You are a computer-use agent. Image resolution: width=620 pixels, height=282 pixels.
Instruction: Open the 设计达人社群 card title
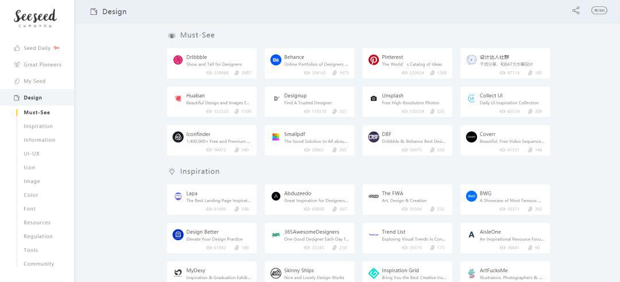(x=494, y=57)
